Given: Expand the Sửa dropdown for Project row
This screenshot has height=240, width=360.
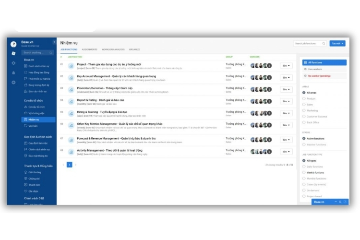Looking at the screenshot, I should coord(286,65).
